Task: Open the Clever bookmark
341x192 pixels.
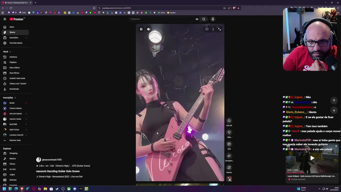Action: pos(161,13)
